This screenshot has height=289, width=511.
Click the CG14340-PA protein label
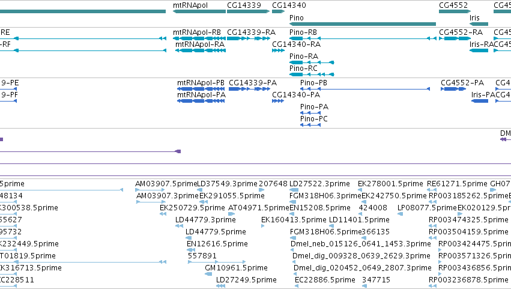(296, 95)
